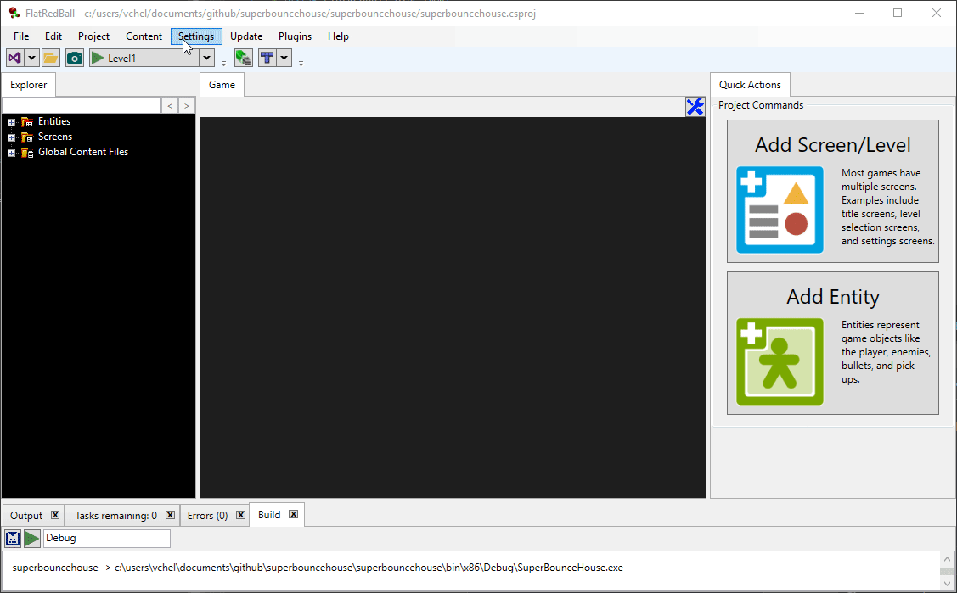Image resolution: width=957 pixels, height=593 pixels.
Task: Expand Global Content Files tree node
Action: point(11,153)
